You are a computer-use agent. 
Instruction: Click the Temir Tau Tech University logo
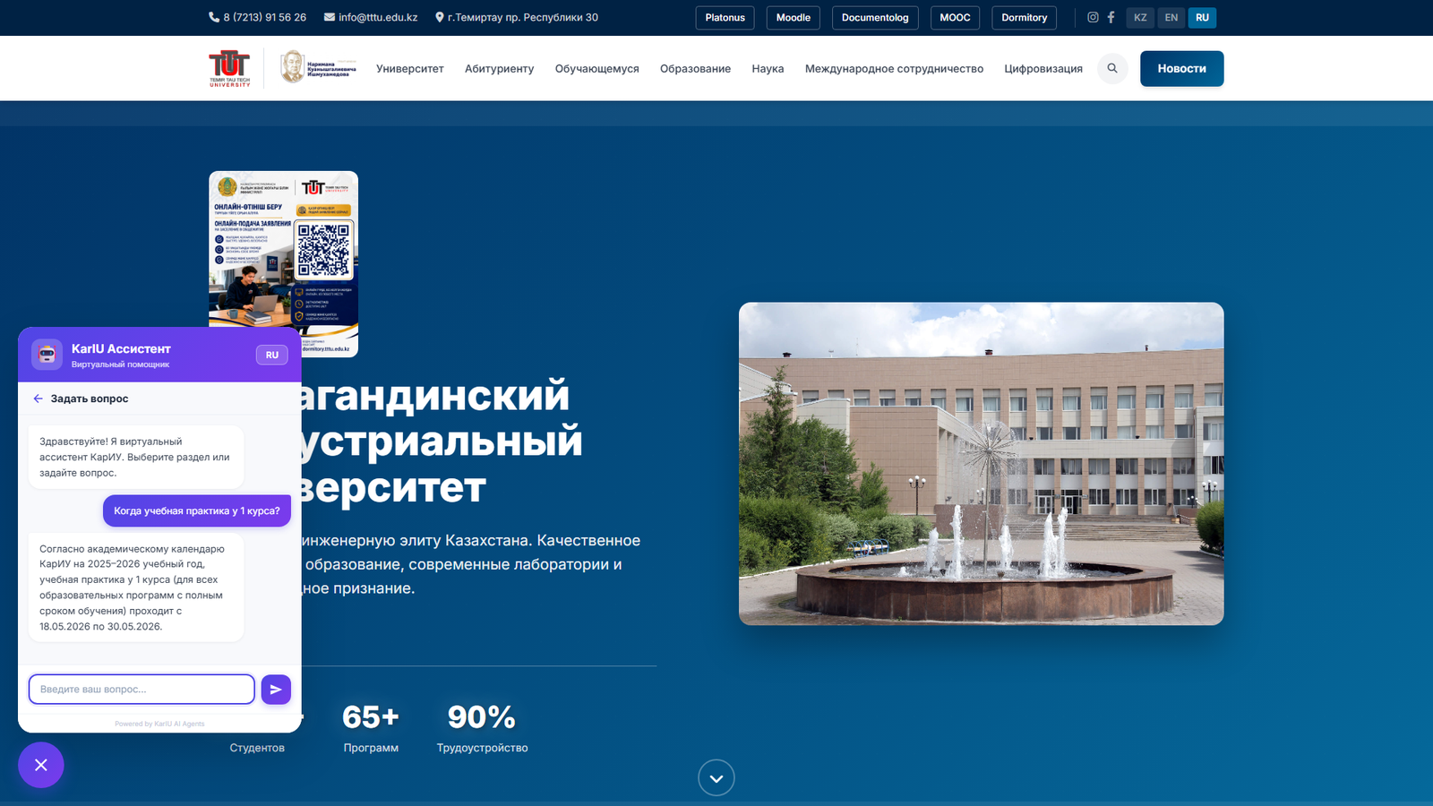click(230, 68)
